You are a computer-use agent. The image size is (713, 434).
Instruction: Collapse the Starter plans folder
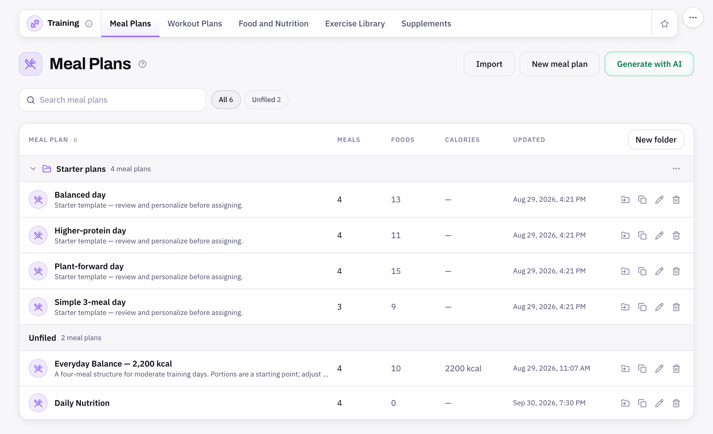(x=33, y=169)
